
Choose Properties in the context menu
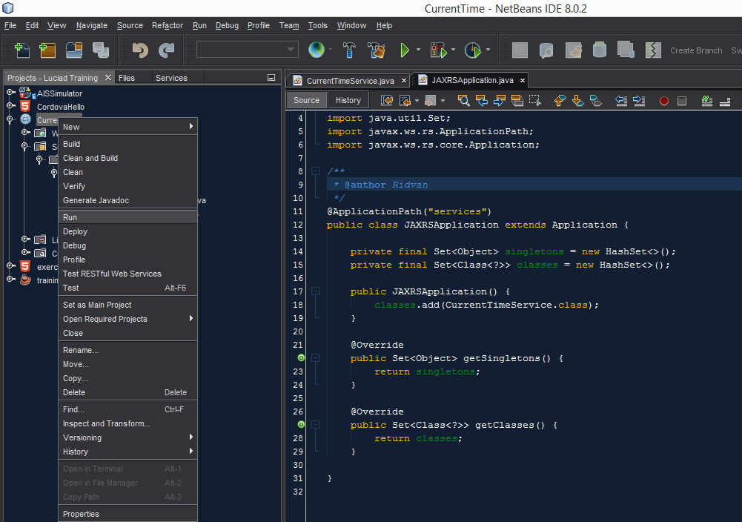click(x=127, y=514)
